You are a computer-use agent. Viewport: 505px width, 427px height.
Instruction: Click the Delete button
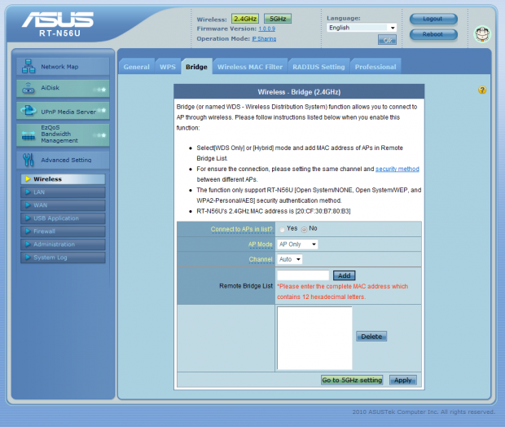coord(371,336)
